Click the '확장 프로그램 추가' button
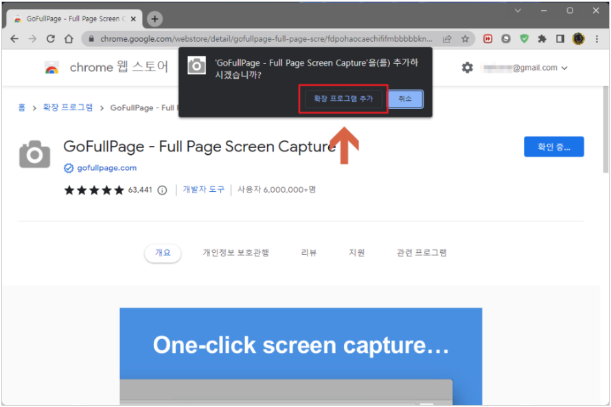Image resolution: width=611 pixels, height=407 pixels. pos(343,99)
